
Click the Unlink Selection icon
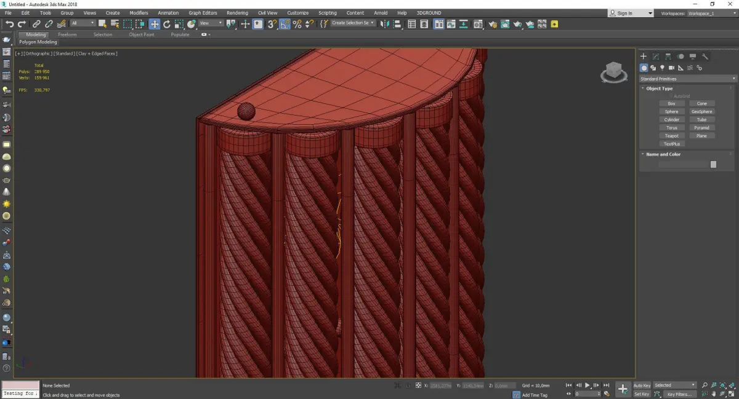(49, 24)
